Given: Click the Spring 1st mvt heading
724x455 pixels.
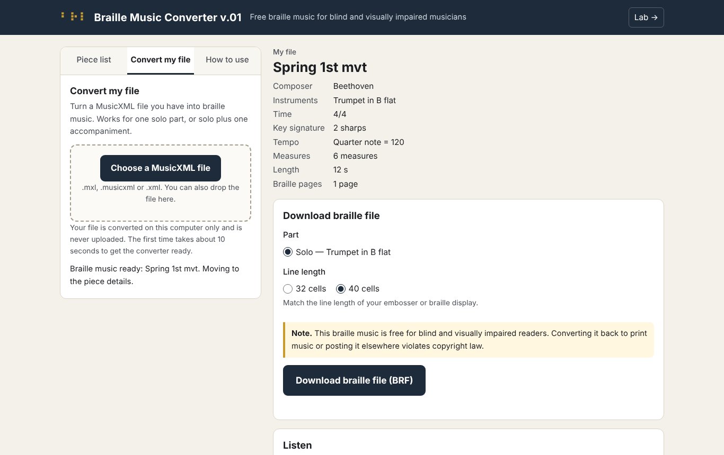Looking at the screenshot, I should click(320, 67).
